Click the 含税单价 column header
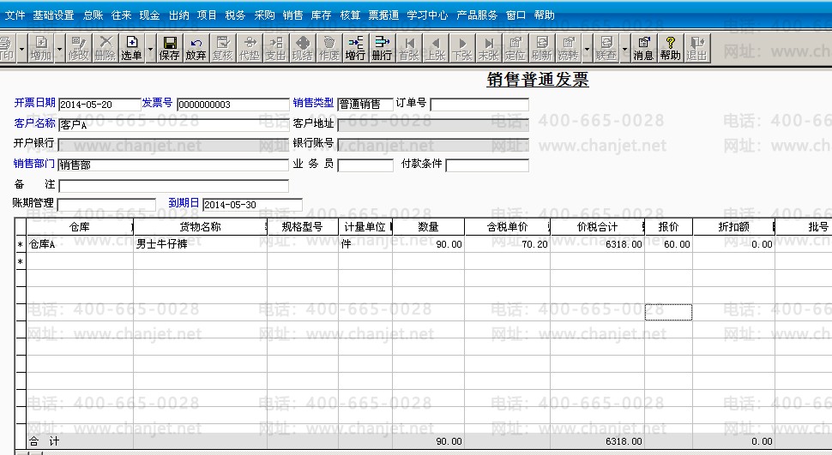 point(507,227)
